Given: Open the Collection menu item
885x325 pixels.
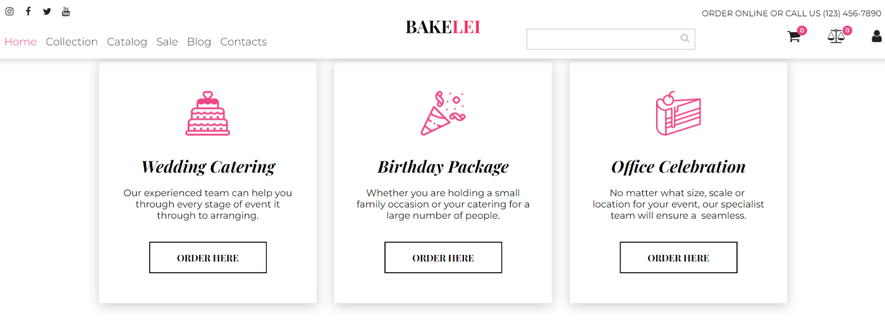Looking at the screenshot, I should pyautogui.click(x=71, y=42).
